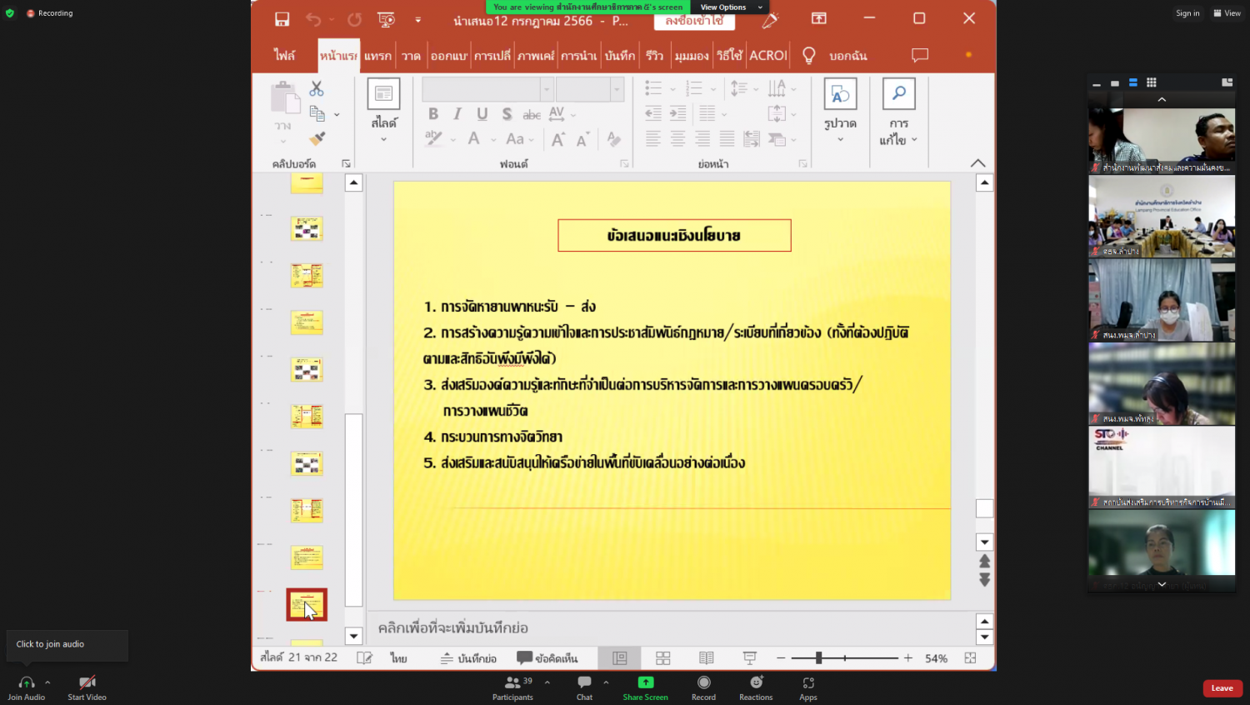Switch to Zoom gallery grid view icon

pos(1152,82)
